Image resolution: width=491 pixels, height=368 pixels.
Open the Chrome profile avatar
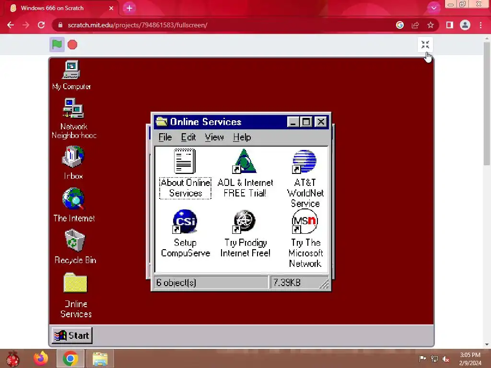465,25
